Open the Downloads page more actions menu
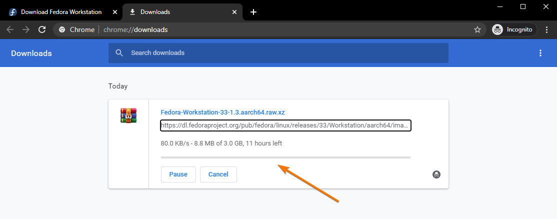The height and width of the screenshot is (219, 557). 540,53
